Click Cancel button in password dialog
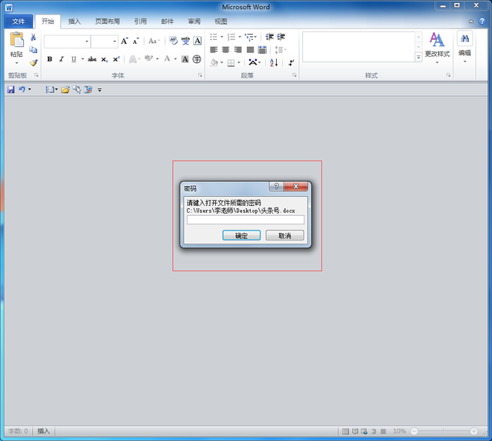492x441 pixels. [x=285, y=236]
